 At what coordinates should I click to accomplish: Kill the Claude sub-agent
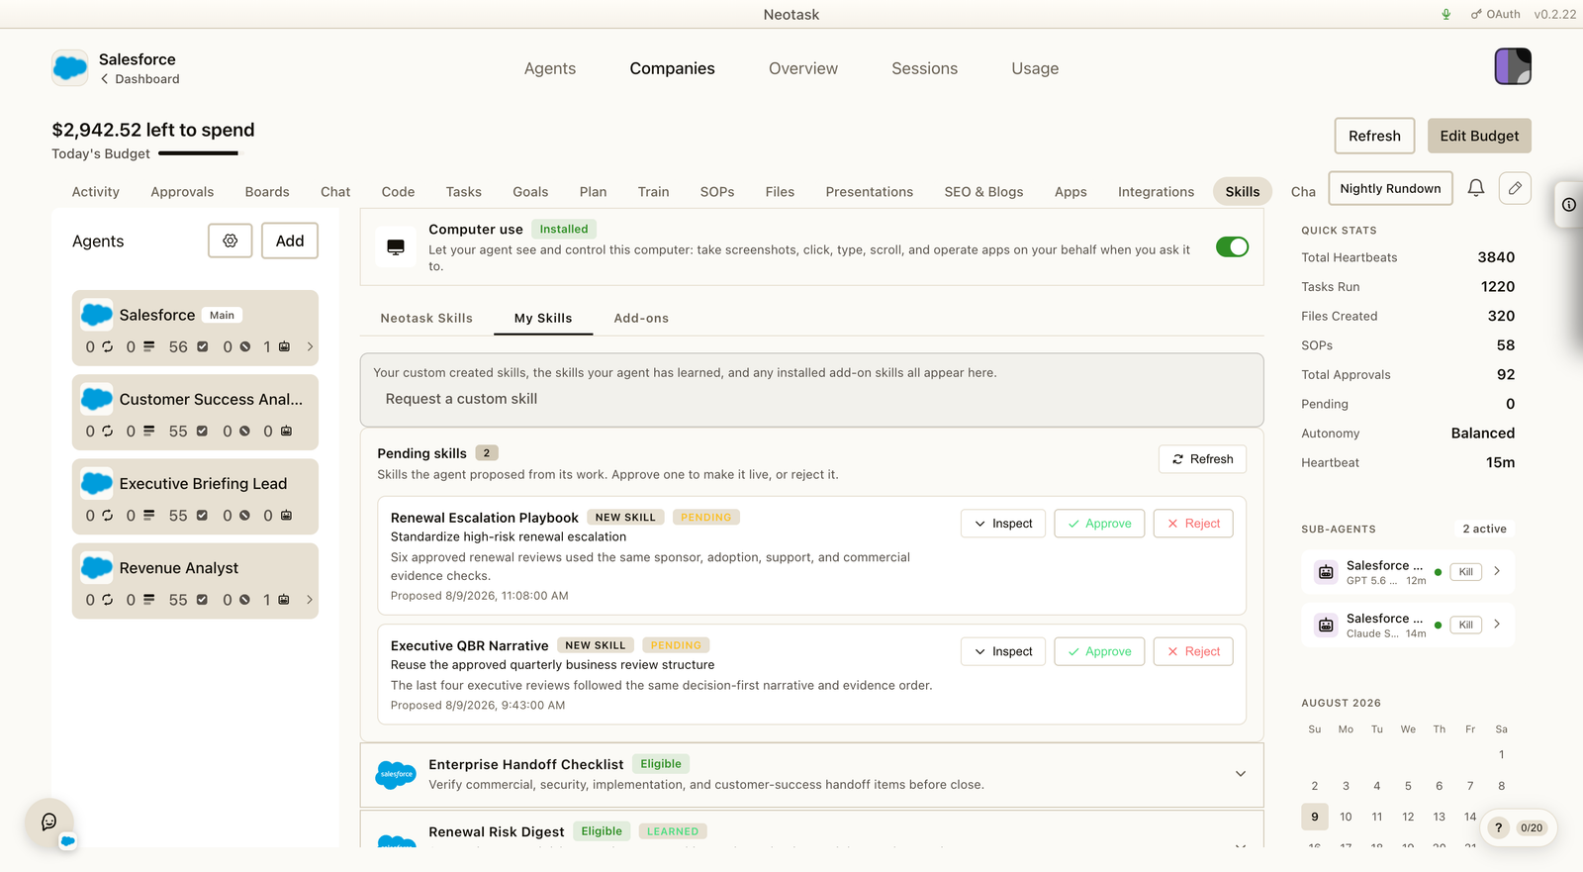[1466, 625]
